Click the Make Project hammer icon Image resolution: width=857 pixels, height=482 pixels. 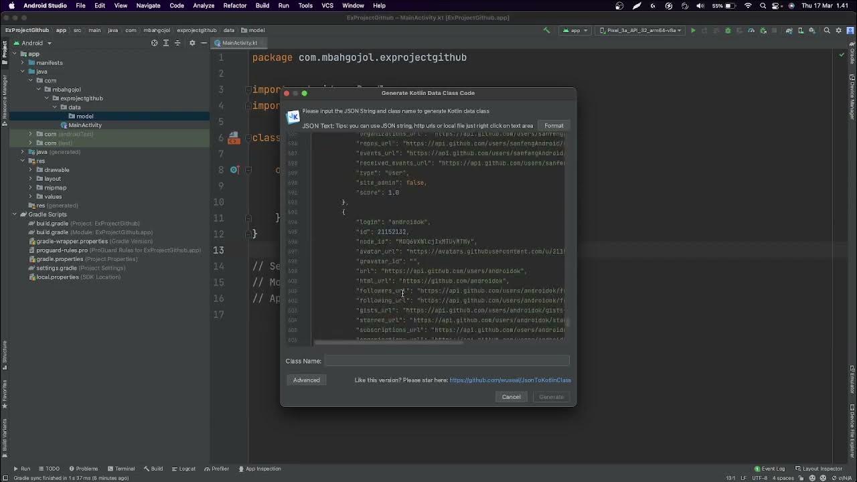tap(547, 30)
